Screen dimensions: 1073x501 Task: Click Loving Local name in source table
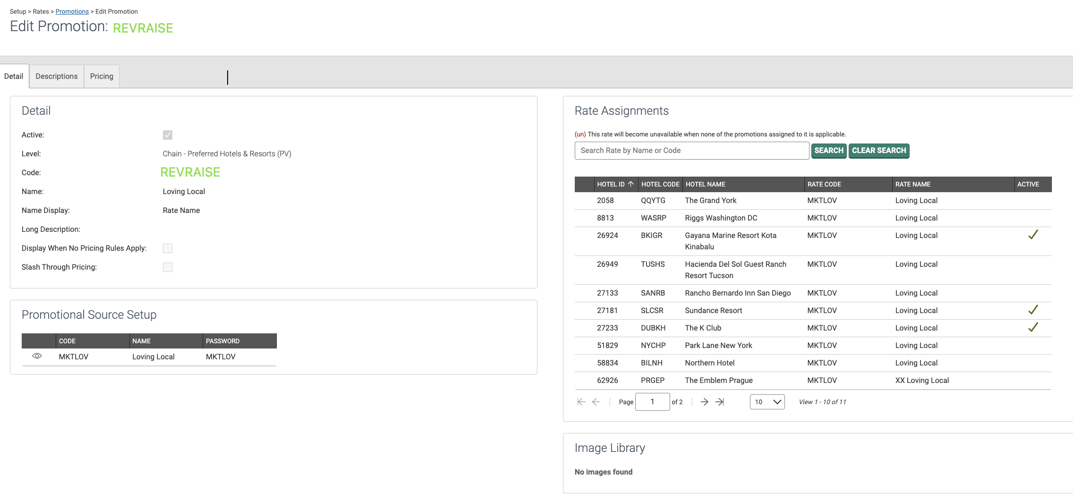(x=153, y=357)
